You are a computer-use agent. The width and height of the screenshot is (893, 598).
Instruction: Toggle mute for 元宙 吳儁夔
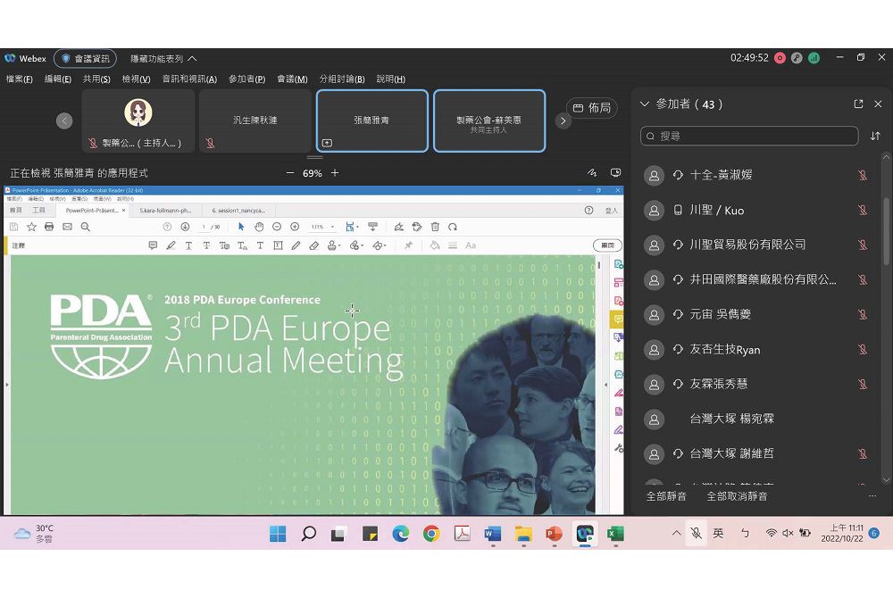(863, 315)
